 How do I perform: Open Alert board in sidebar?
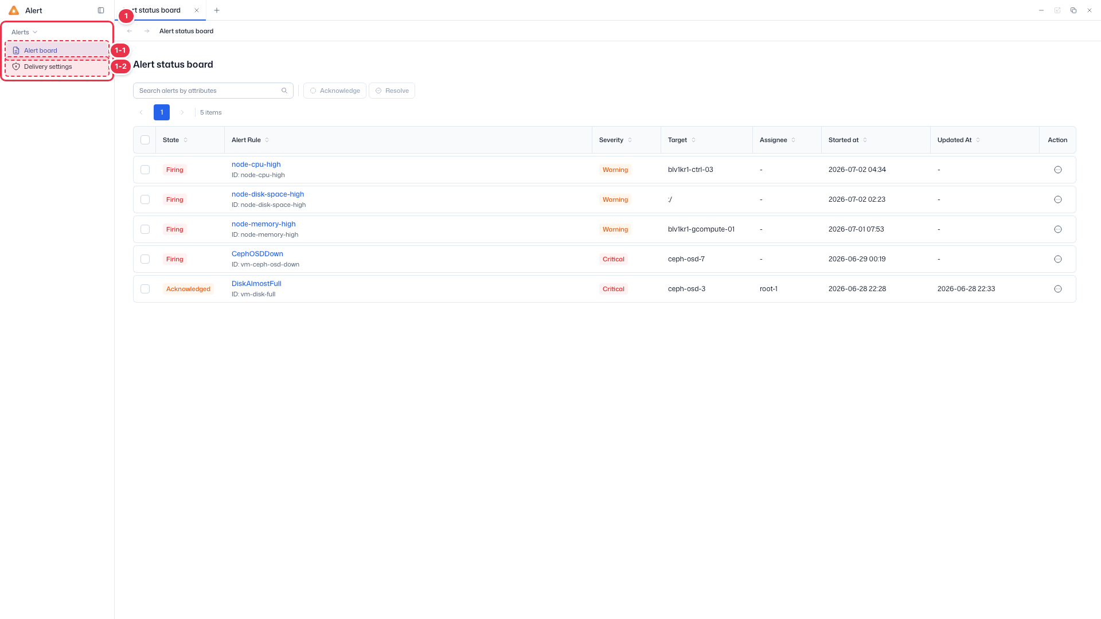tap(57, 50)
